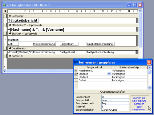
Task: Select the Seitenkopf section bar
Action: click(73, 16)
